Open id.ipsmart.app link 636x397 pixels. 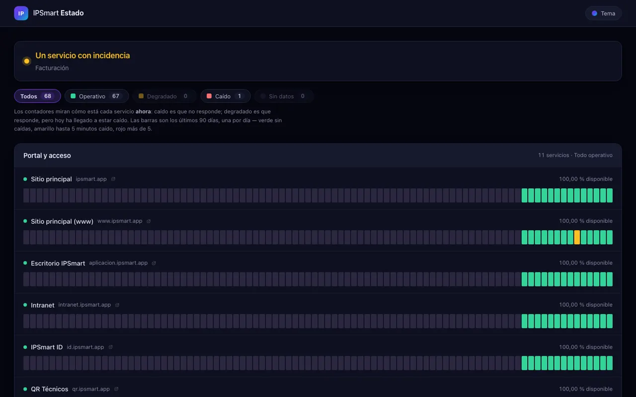pos(85,347)
